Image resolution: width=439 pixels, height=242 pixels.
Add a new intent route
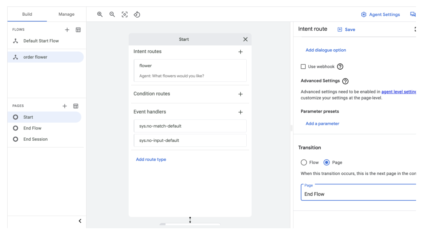point(240,52)
